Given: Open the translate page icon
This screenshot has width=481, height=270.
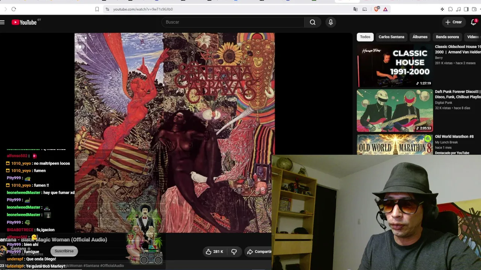Looking at the screenshot, I should tap(355, 9).
